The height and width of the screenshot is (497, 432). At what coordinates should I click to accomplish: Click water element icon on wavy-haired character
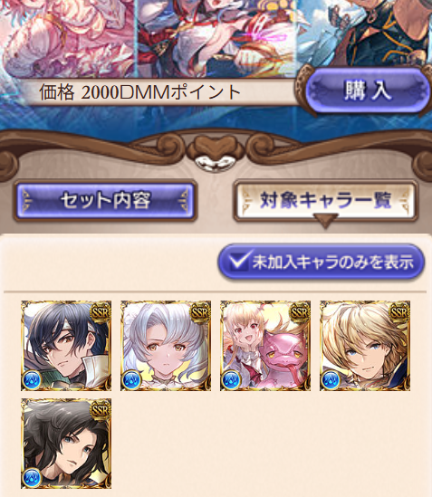coord(32,478)
